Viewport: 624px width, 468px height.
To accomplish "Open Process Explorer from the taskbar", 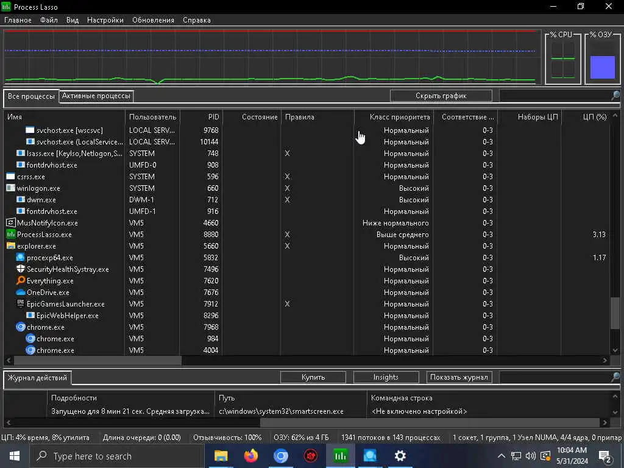I will point(370,456).
